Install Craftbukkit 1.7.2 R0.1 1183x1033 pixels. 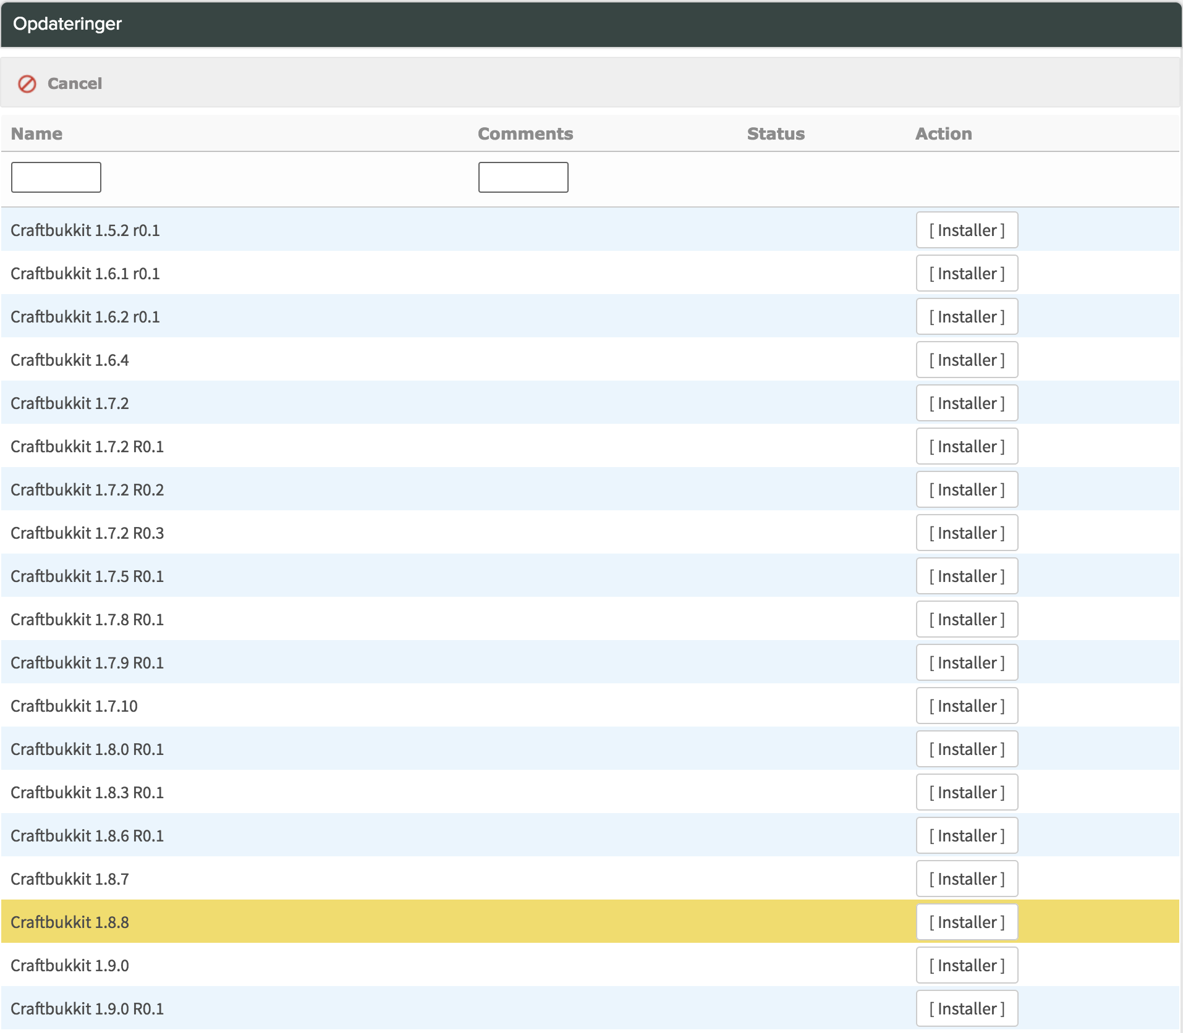coord(967,446)
